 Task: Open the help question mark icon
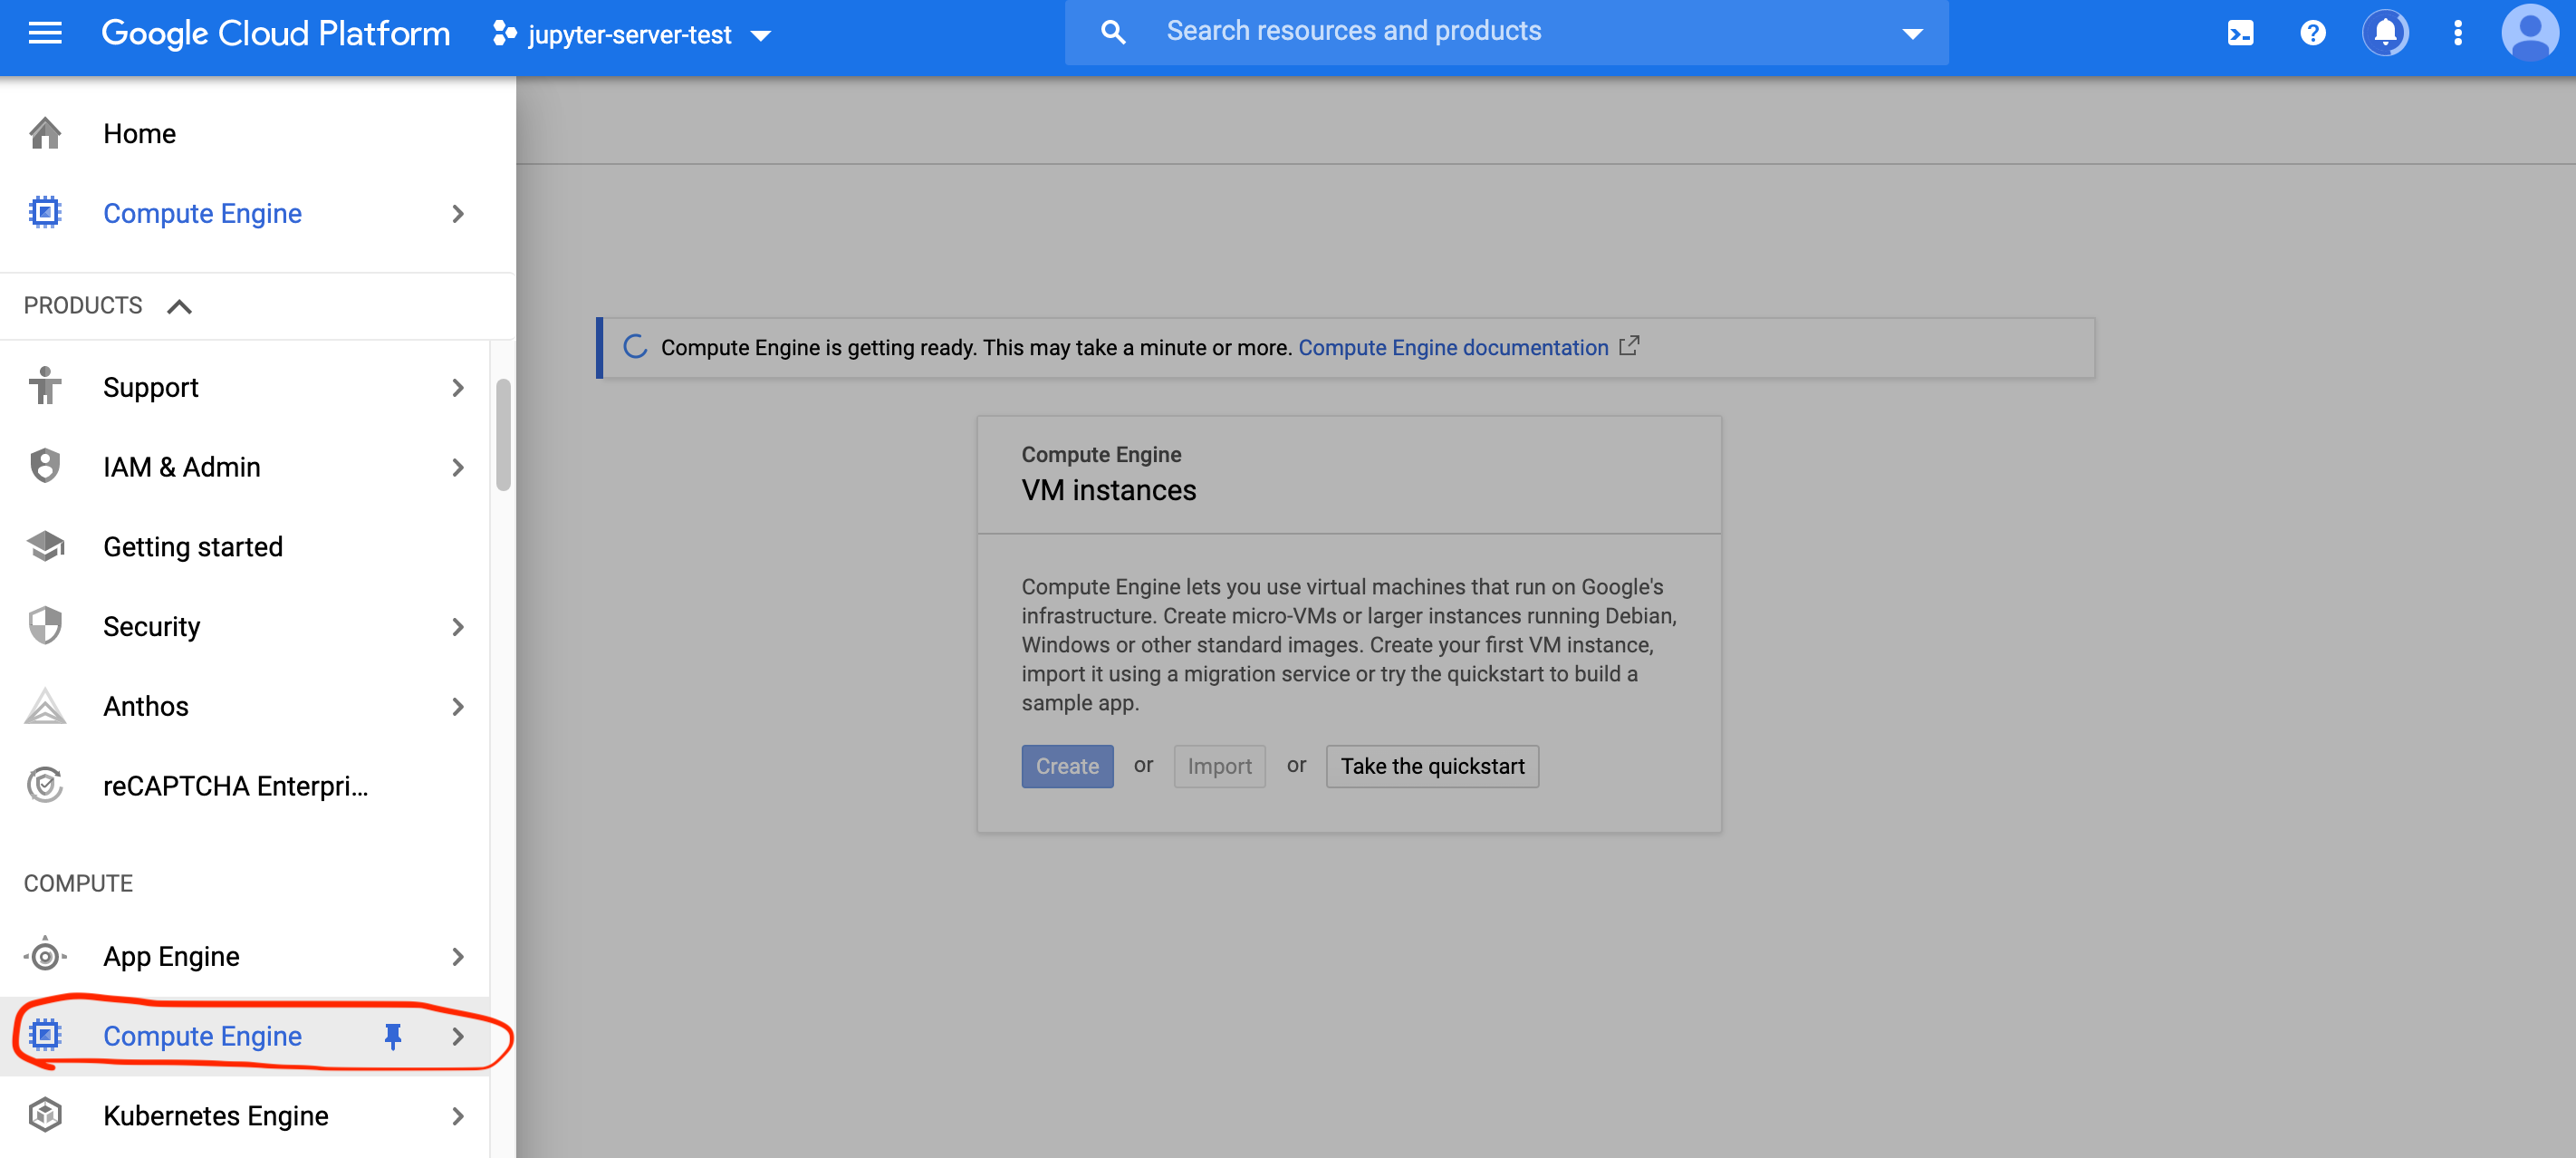click(2312, 34)
